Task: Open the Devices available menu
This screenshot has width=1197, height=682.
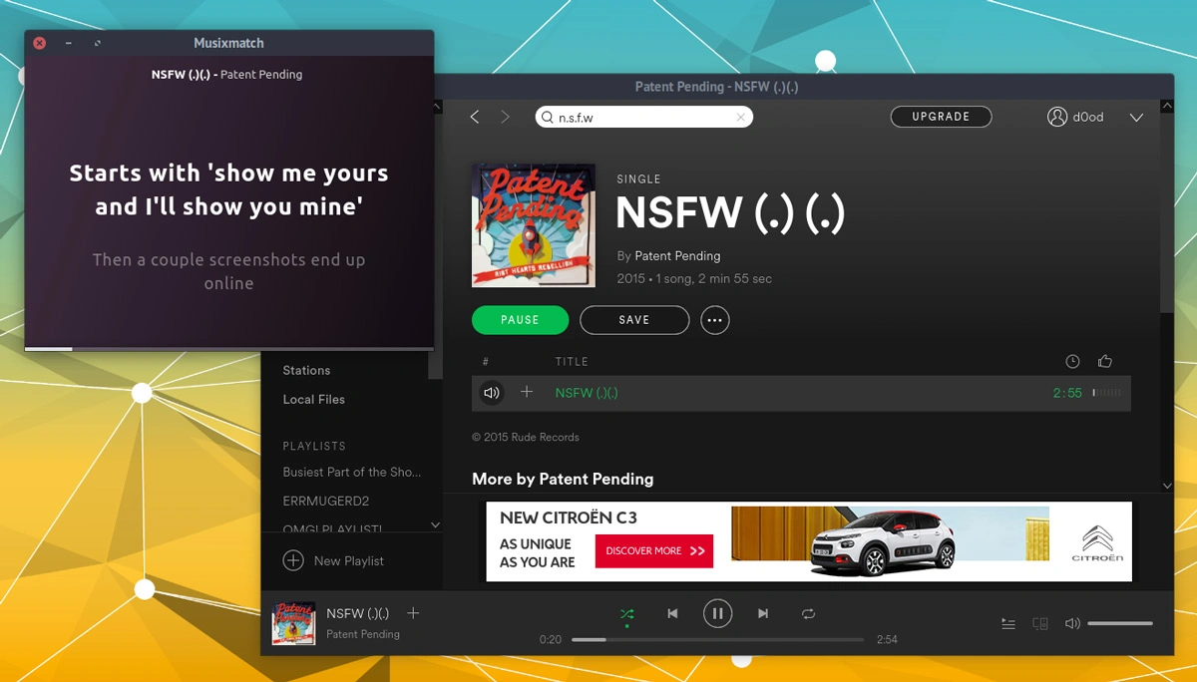Action: pyautogui.click(x=1039, y=622)
